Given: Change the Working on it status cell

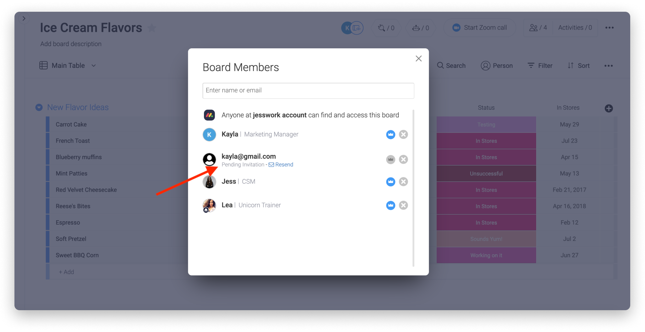Looking at the screenshot, I should pyautogui.click(x=486, y=255).
